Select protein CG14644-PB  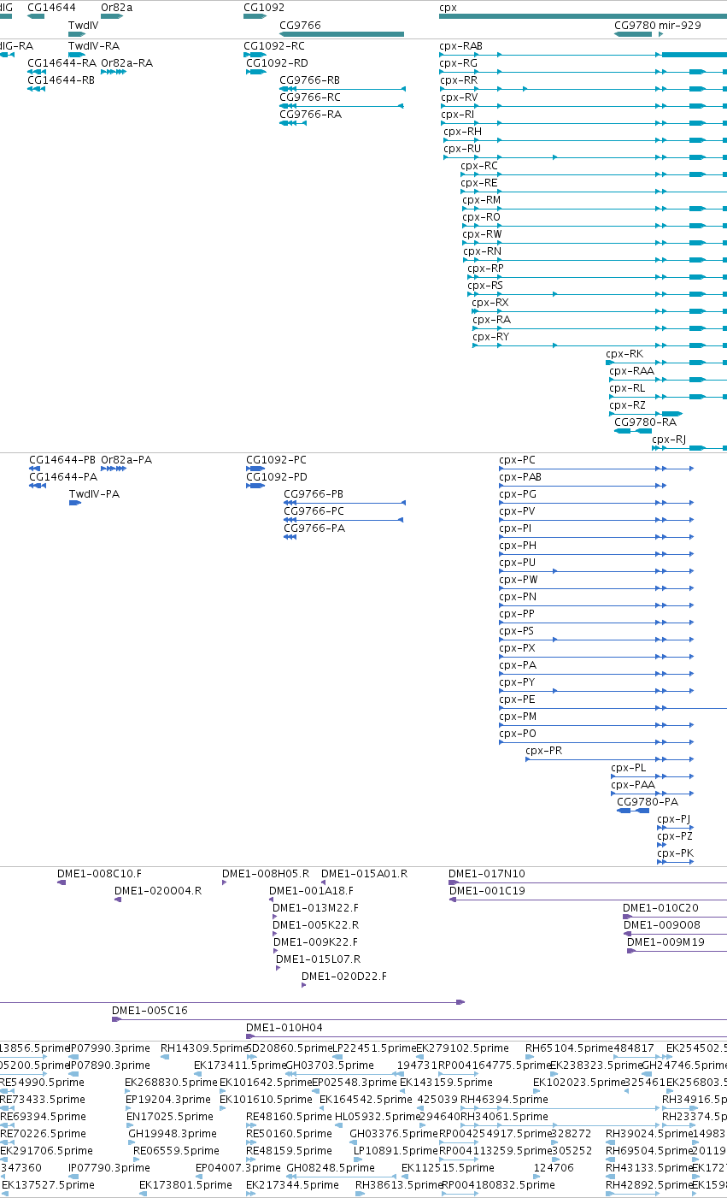coord(62,460)
